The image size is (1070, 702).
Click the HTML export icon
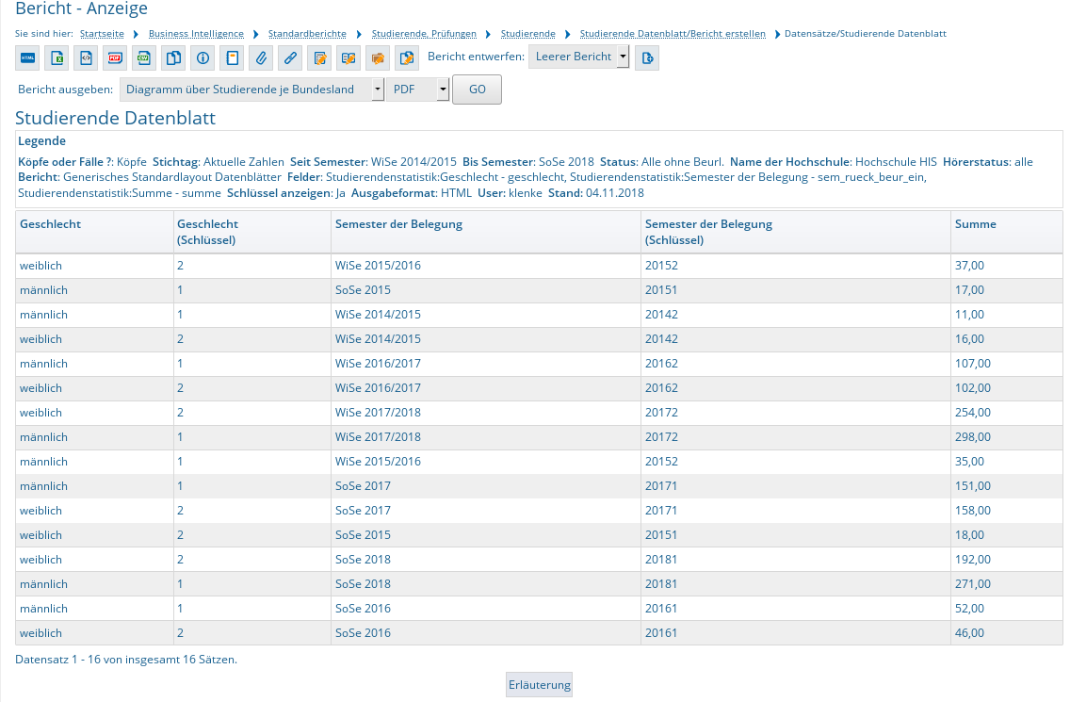click(x=27, y=58)
